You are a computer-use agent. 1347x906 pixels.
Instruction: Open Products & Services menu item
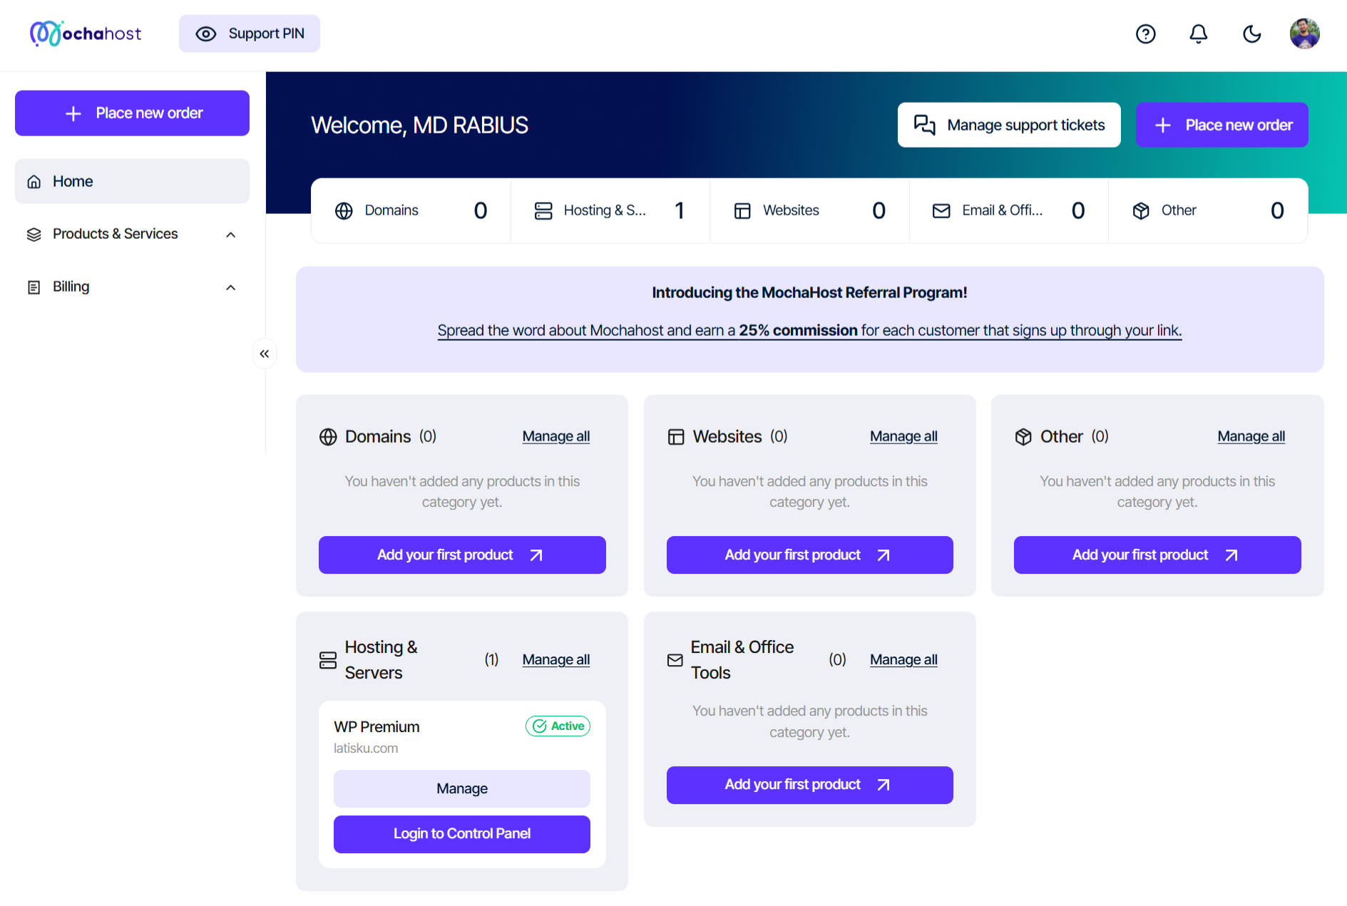132,234
